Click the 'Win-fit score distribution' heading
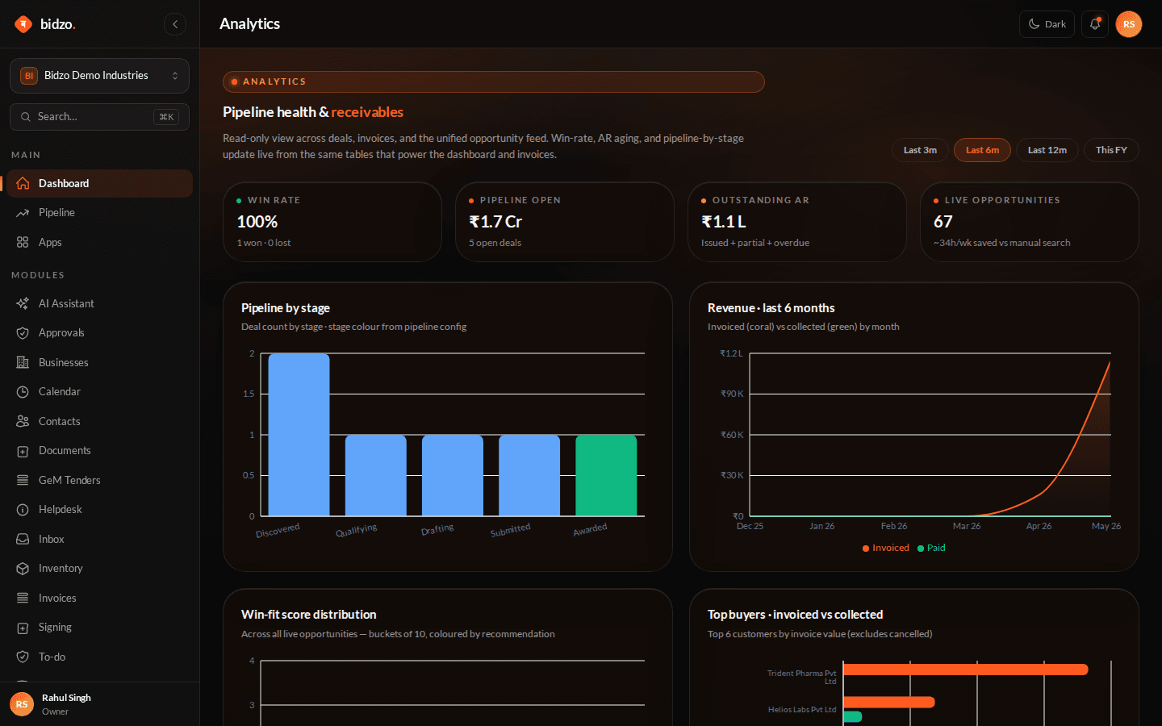 pos(309,615)
